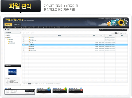
Task: Check the kui_test row checkbox
Action: (x=23, y=37)
